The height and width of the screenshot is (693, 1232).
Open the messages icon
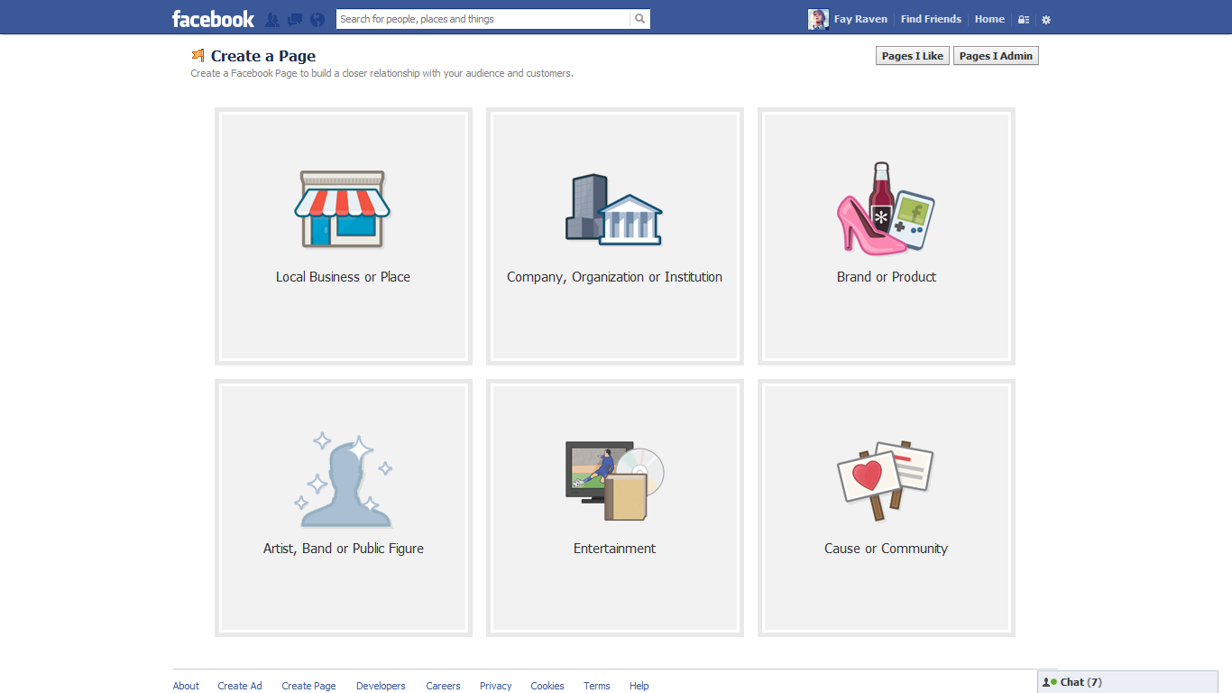pyautogui.click(x=295, y=19)
